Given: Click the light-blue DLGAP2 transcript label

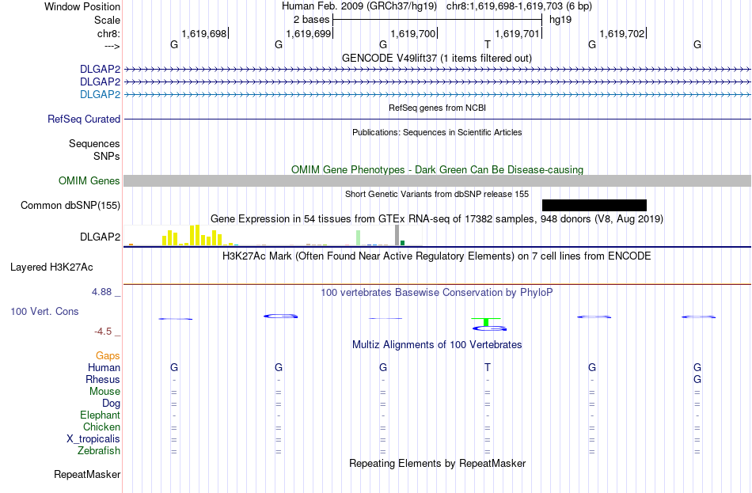Looking at the screenshot, I should point(100,94).
